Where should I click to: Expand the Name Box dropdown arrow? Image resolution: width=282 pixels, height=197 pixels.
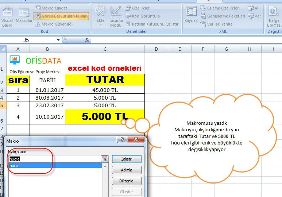[58, 40]
